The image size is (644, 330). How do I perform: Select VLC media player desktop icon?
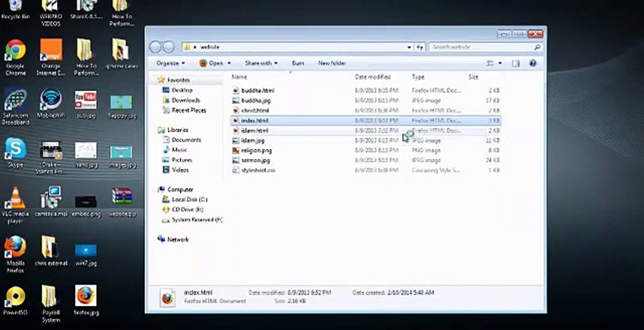15,205
